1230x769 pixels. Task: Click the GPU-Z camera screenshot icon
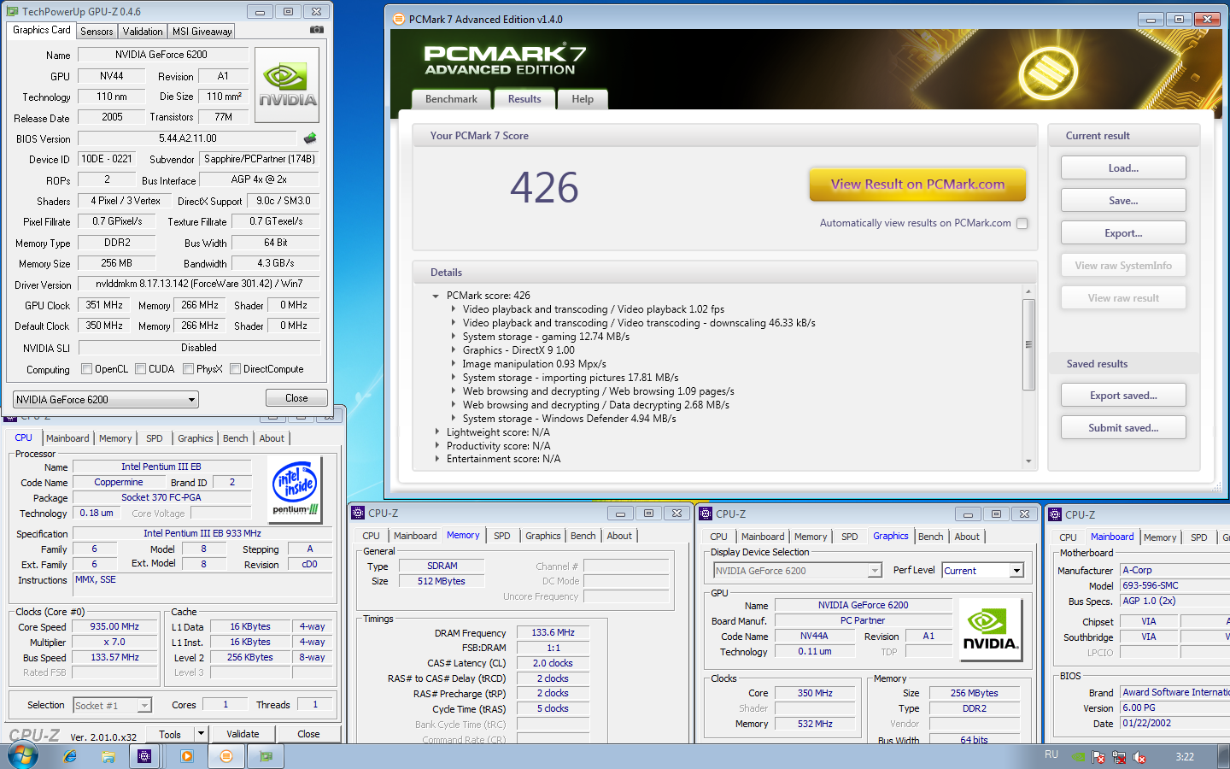317,30
